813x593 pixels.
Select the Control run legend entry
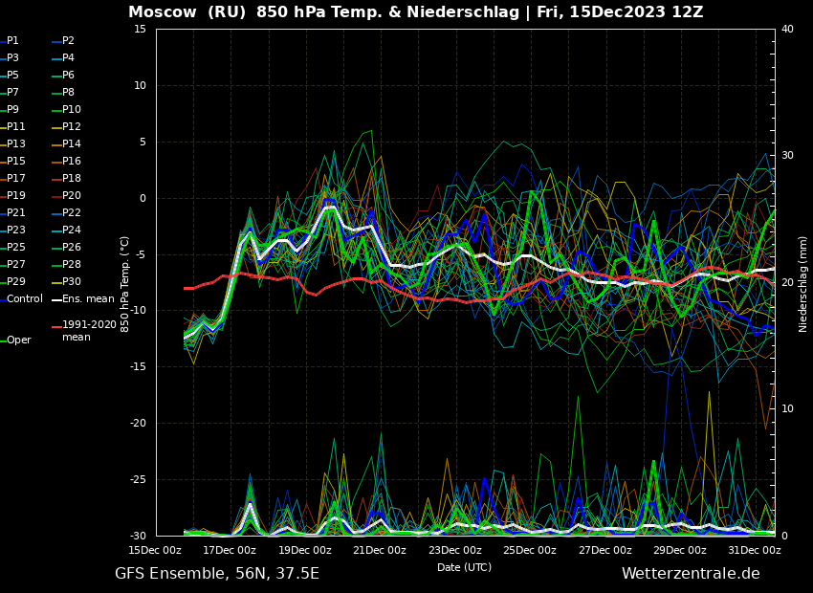[24, 299]
